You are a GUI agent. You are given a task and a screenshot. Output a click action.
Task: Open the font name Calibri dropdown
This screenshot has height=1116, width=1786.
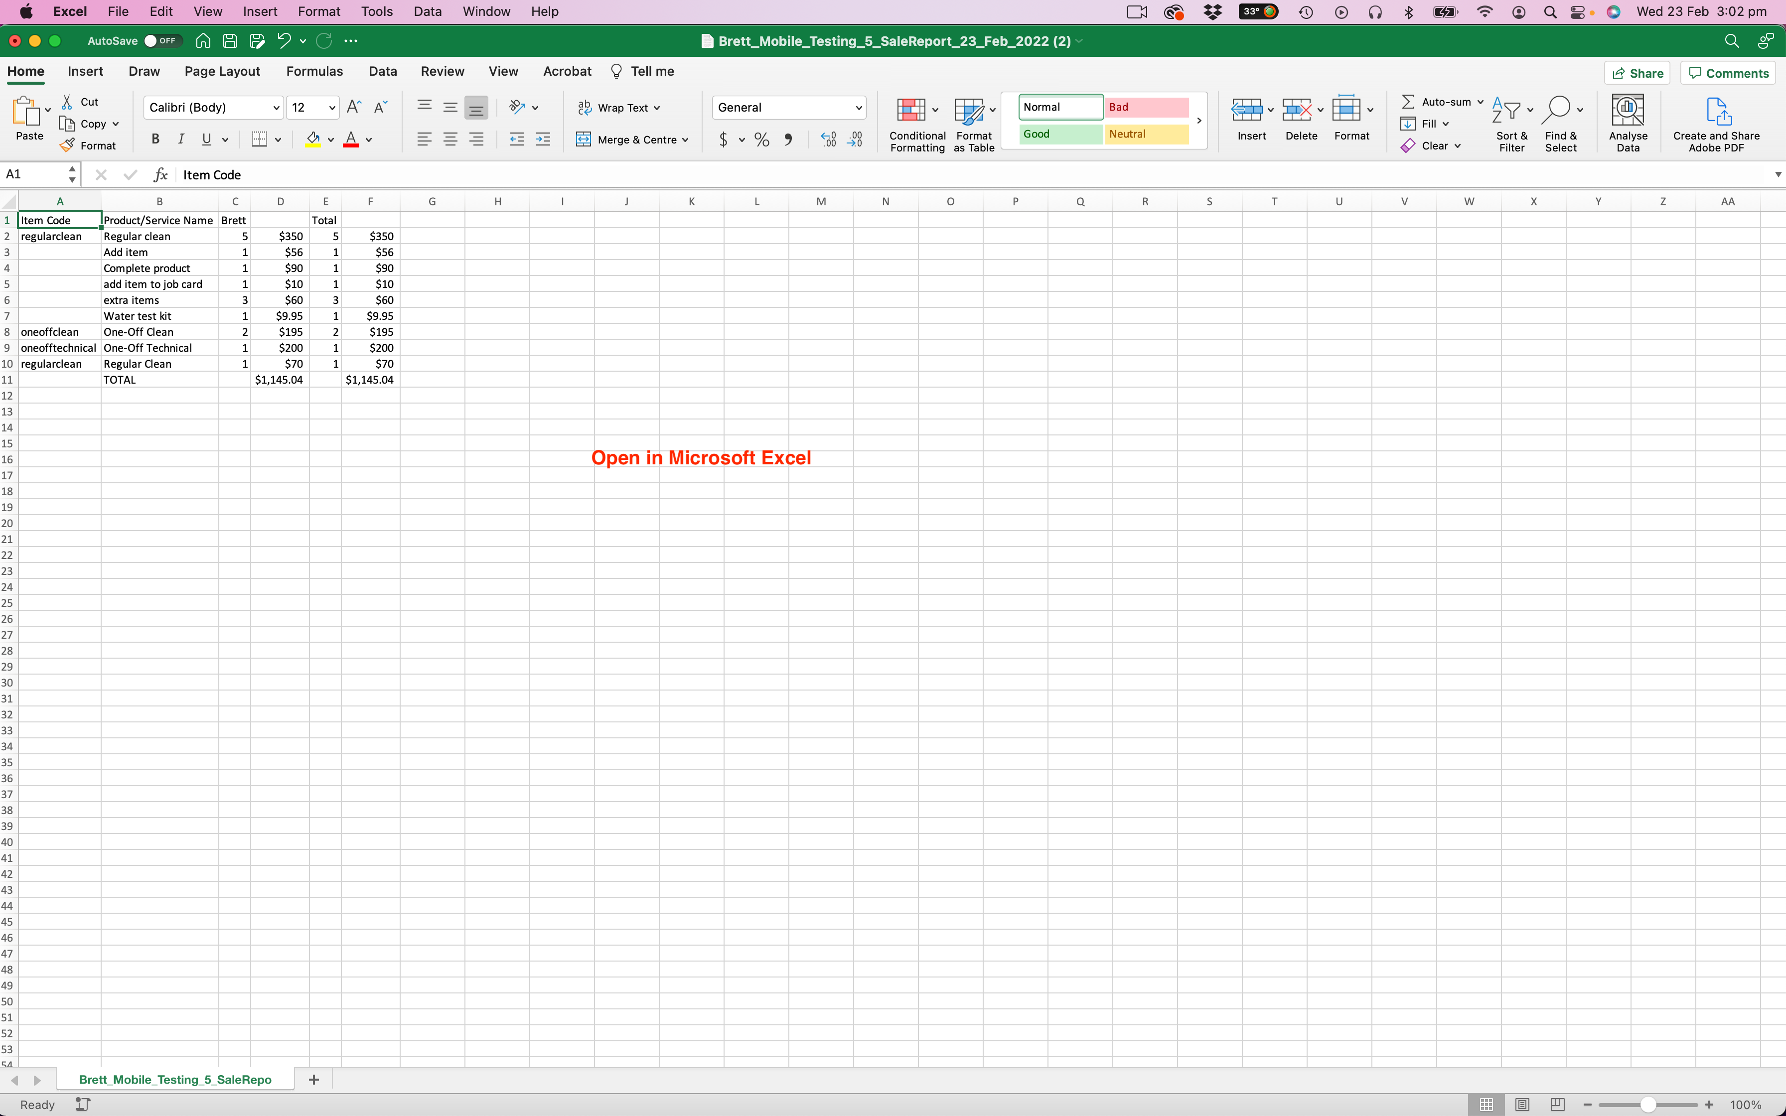pyautogui.click(x=276, y=108)
